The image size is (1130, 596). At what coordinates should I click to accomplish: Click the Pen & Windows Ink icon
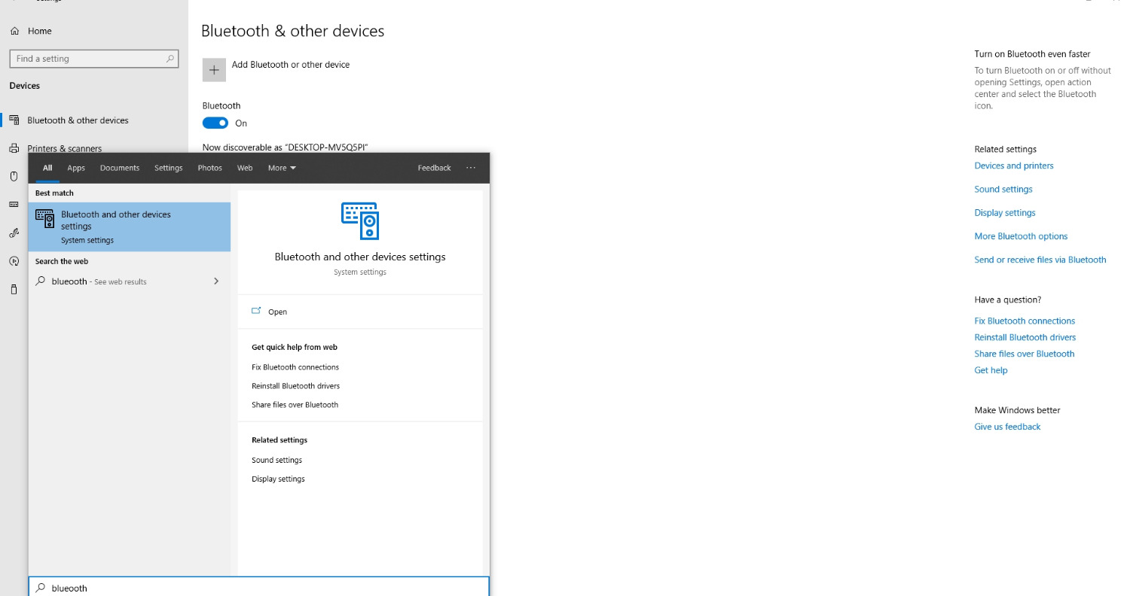14,233
